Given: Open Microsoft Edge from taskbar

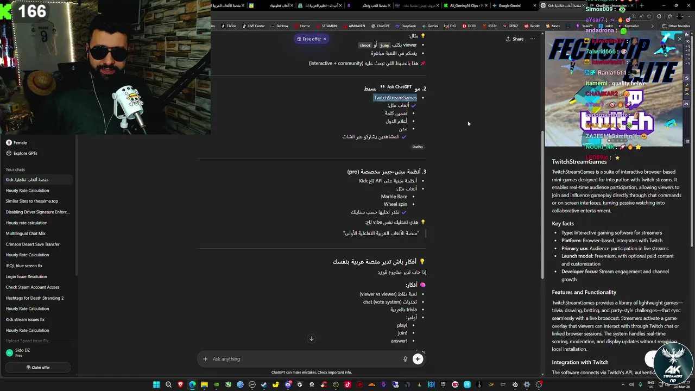Looking at the screenshot, I should [192, 384].
